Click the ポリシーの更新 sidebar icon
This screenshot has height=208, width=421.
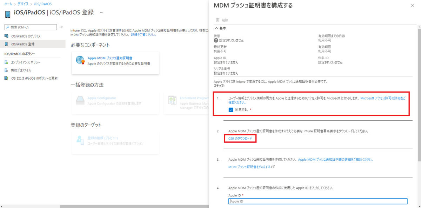tap(6, 78)
